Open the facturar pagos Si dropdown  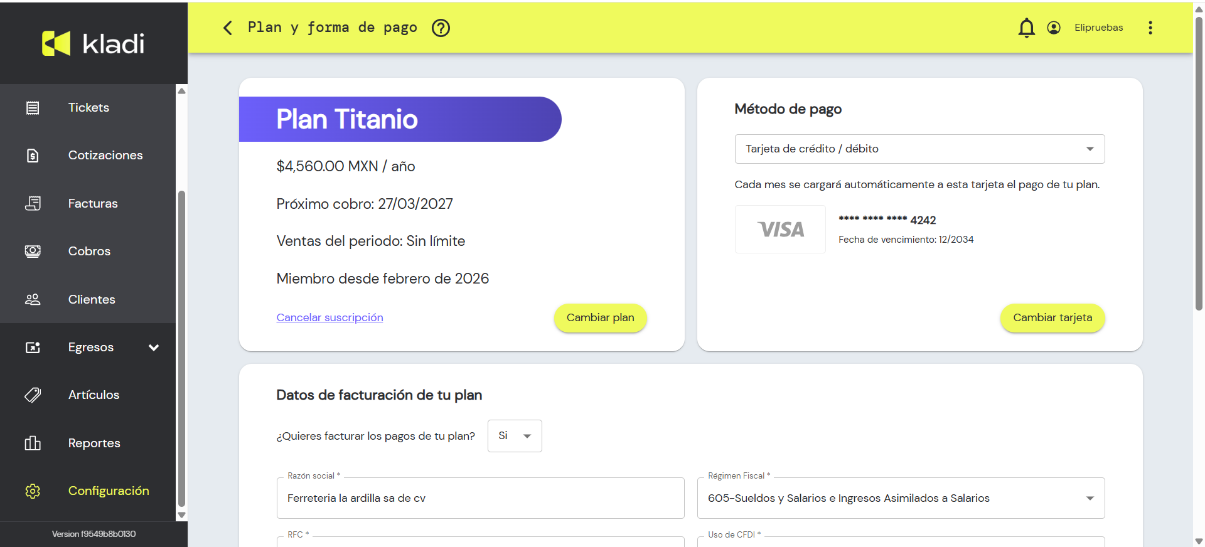click(x=515, y=436)
